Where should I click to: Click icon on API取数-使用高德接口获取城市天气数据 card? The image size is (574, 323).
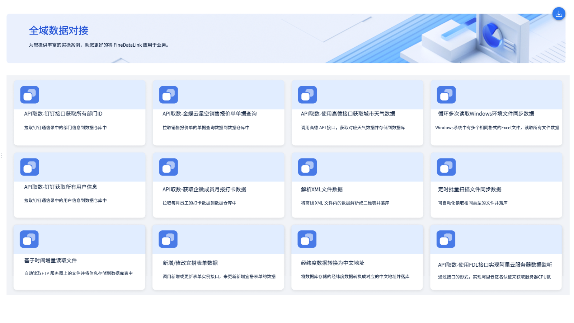[x=307, y=95]
